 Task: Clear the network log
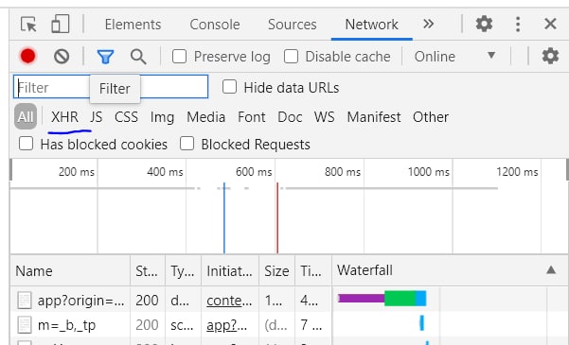tap(62, 57)
